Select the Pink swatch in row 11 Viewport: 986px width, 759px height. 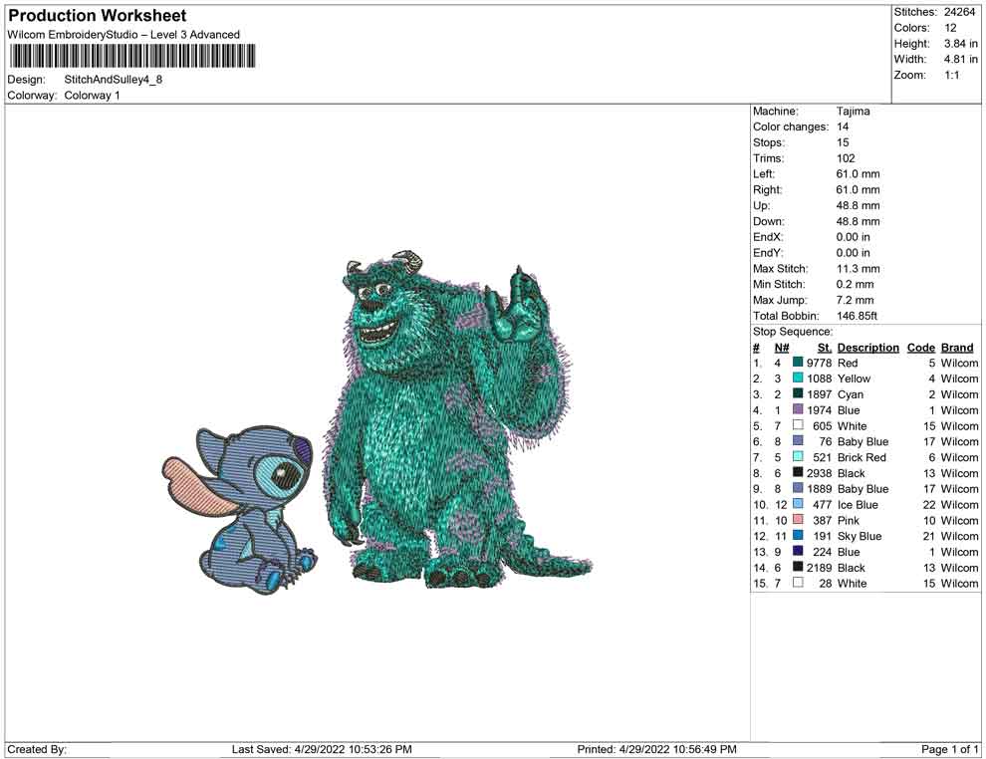[798, 519]
